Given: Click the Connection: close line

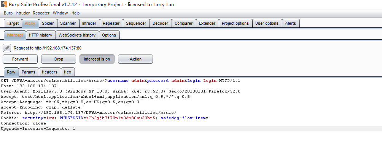Looking at the screenshot, I should (23, 123).
